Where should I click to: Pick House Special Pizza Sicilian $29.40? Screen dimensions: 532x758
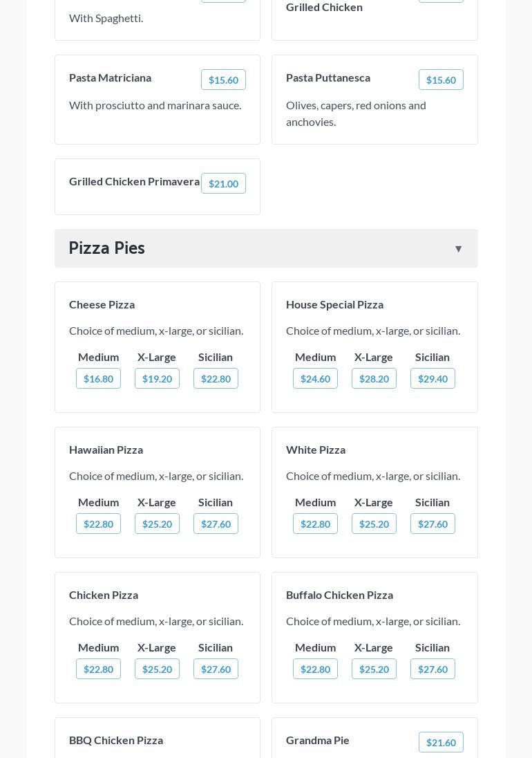433,378
